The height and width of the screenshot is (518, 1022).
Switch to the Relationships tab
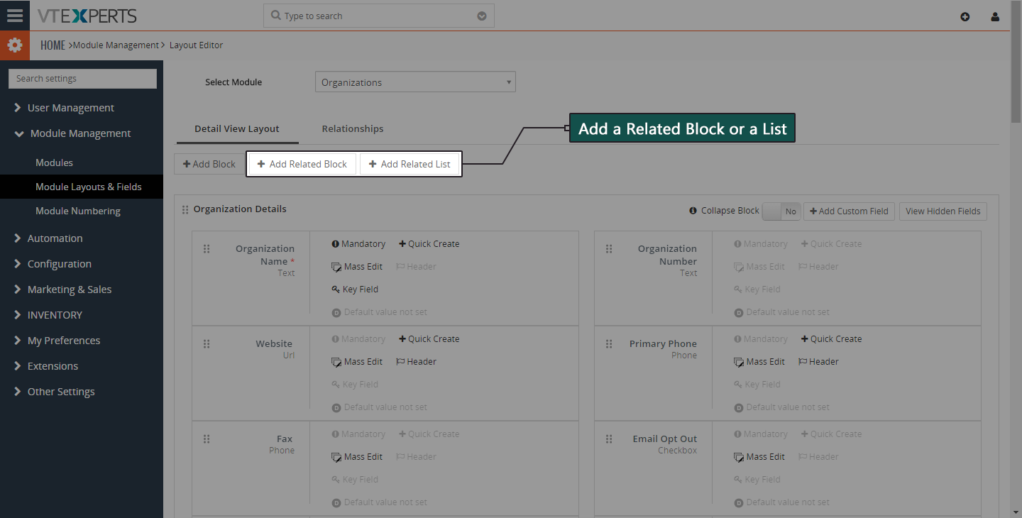point(353,129)
